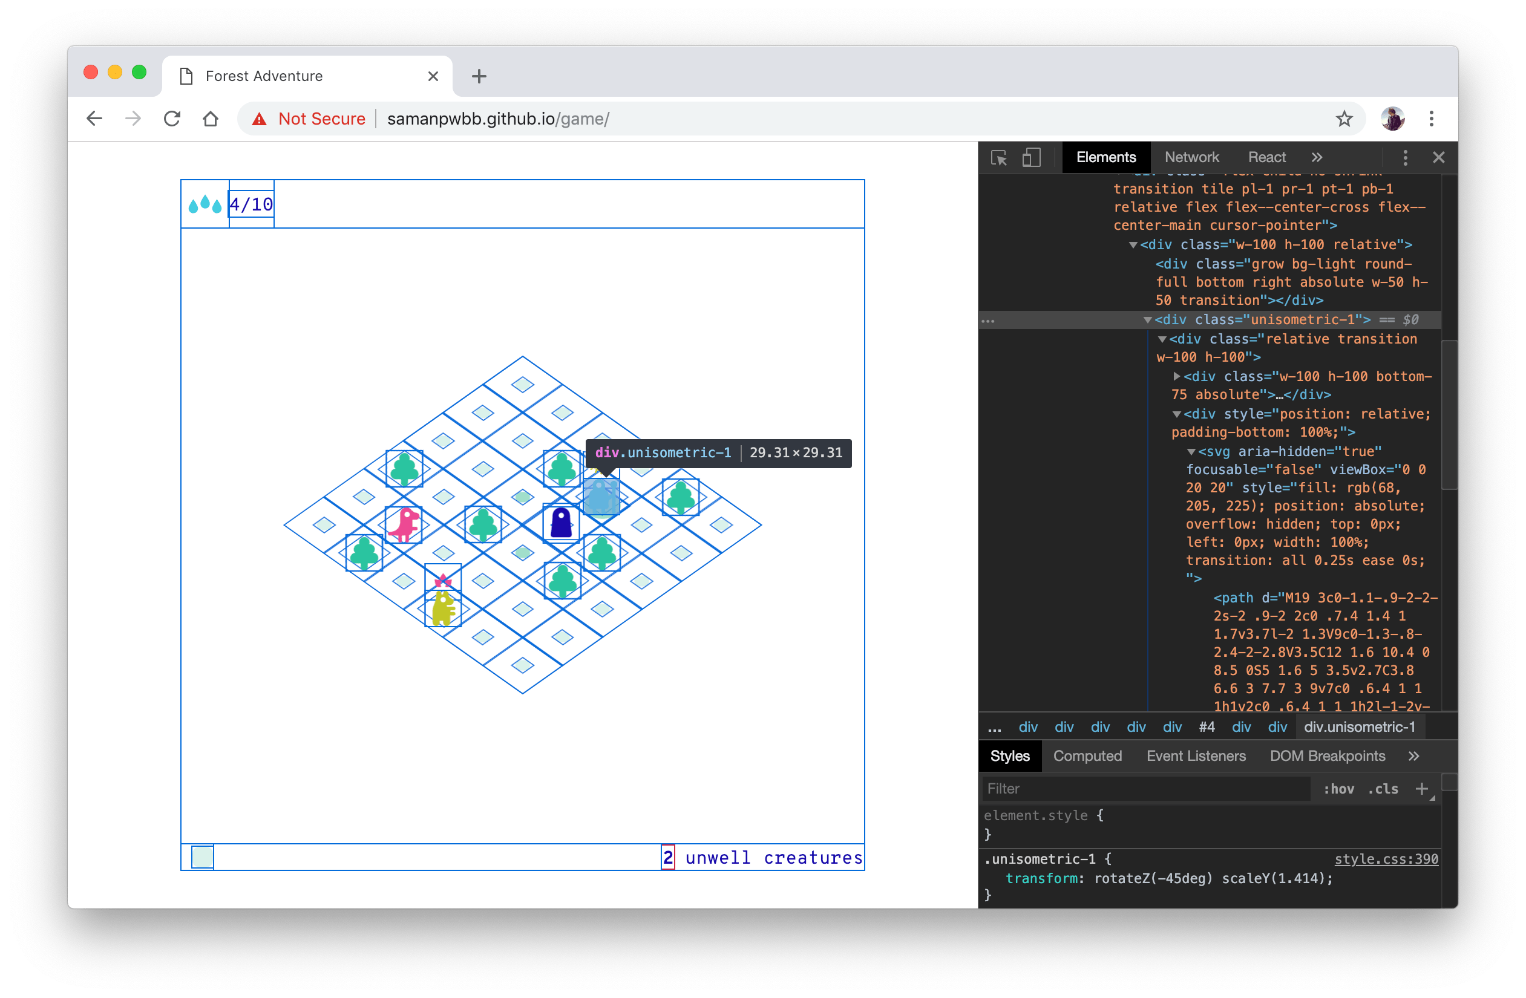The image size is (1526, 998).
Task: Close the DevTools panel
Action: tap(1438, 158)
